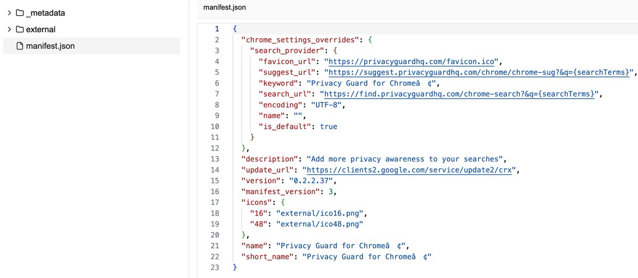638x278 pixels.
Task: Select the external folder name
Action: pyautogui.click(x=40, y=29)
